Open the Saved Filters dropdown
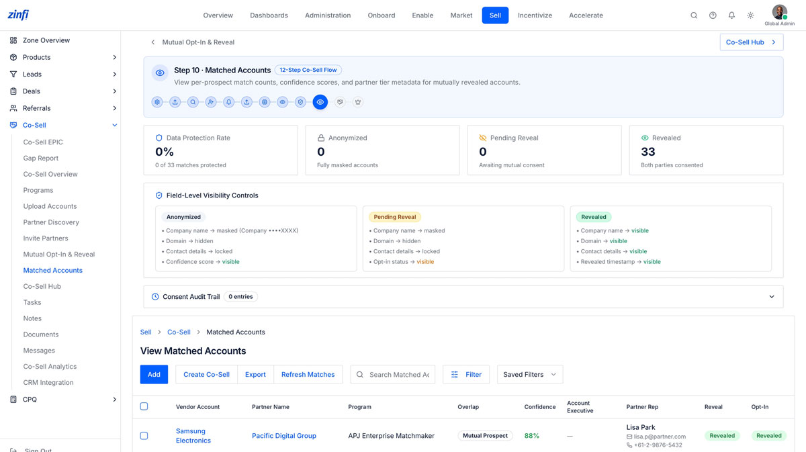This screenshot has width=806, height=452. (x=530, y=375)
